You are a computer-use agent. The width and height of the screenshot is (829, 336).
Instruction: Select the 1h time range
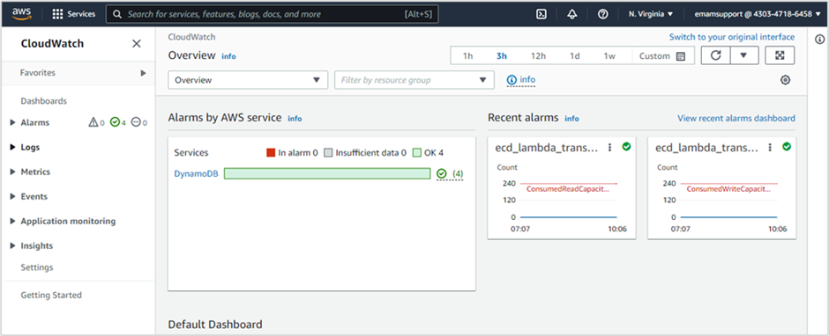click(x=468, y=56)
